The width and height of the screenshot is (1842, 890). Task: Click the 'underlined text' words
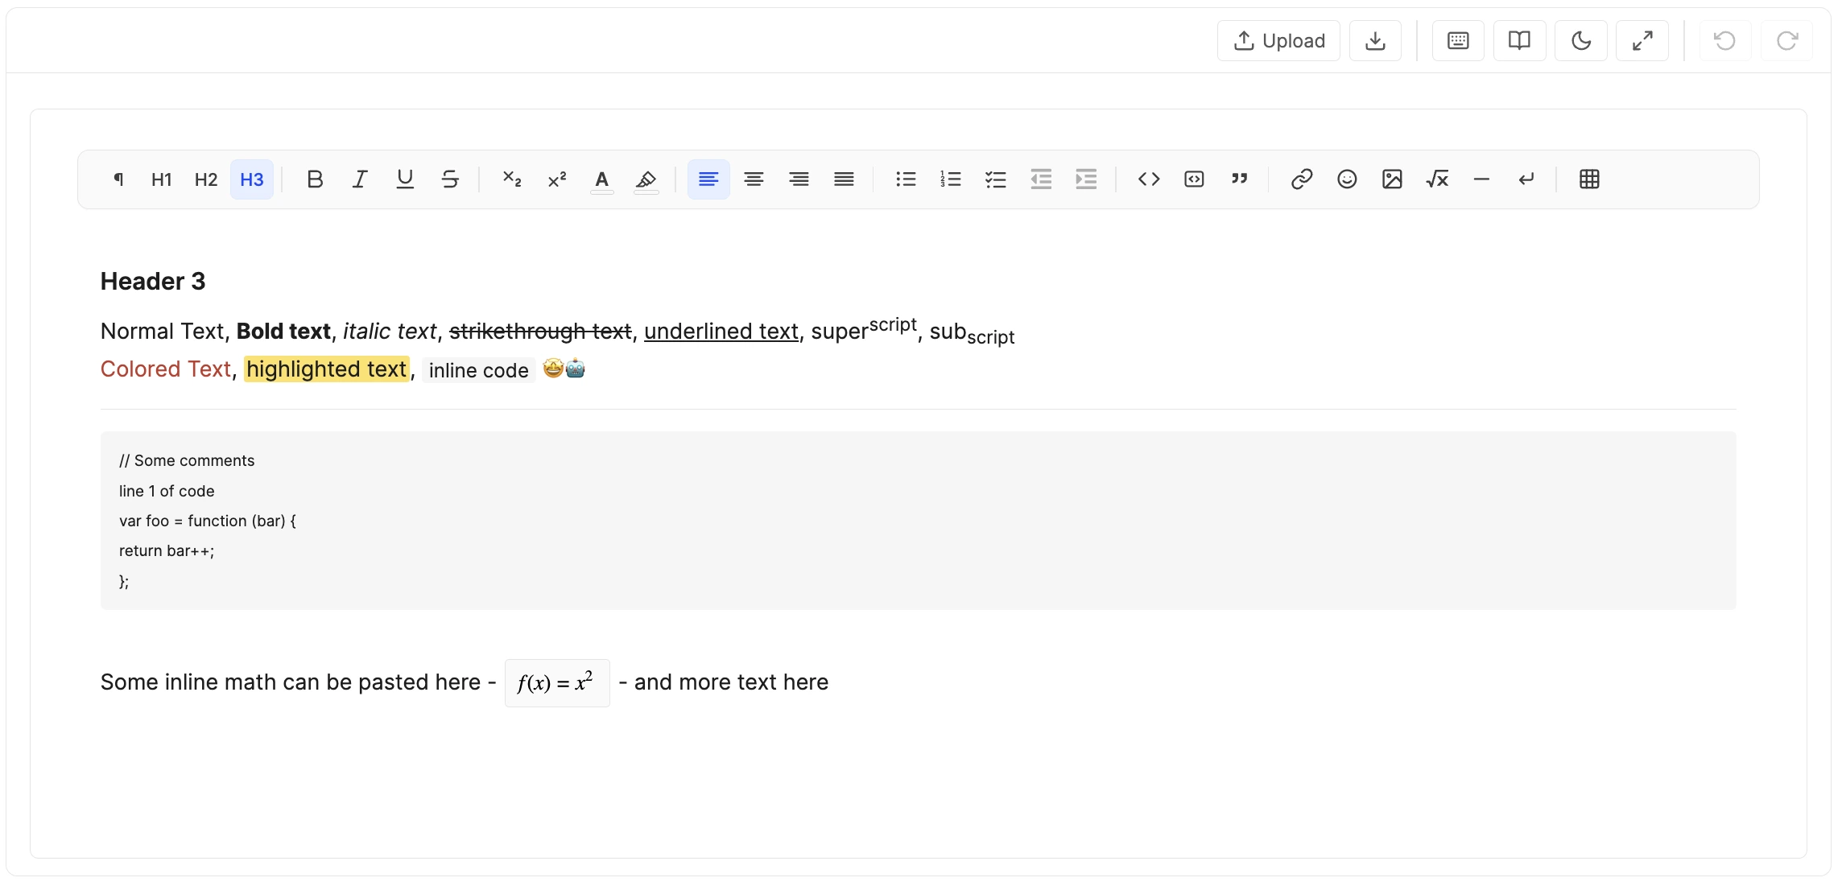click(721, 331)
